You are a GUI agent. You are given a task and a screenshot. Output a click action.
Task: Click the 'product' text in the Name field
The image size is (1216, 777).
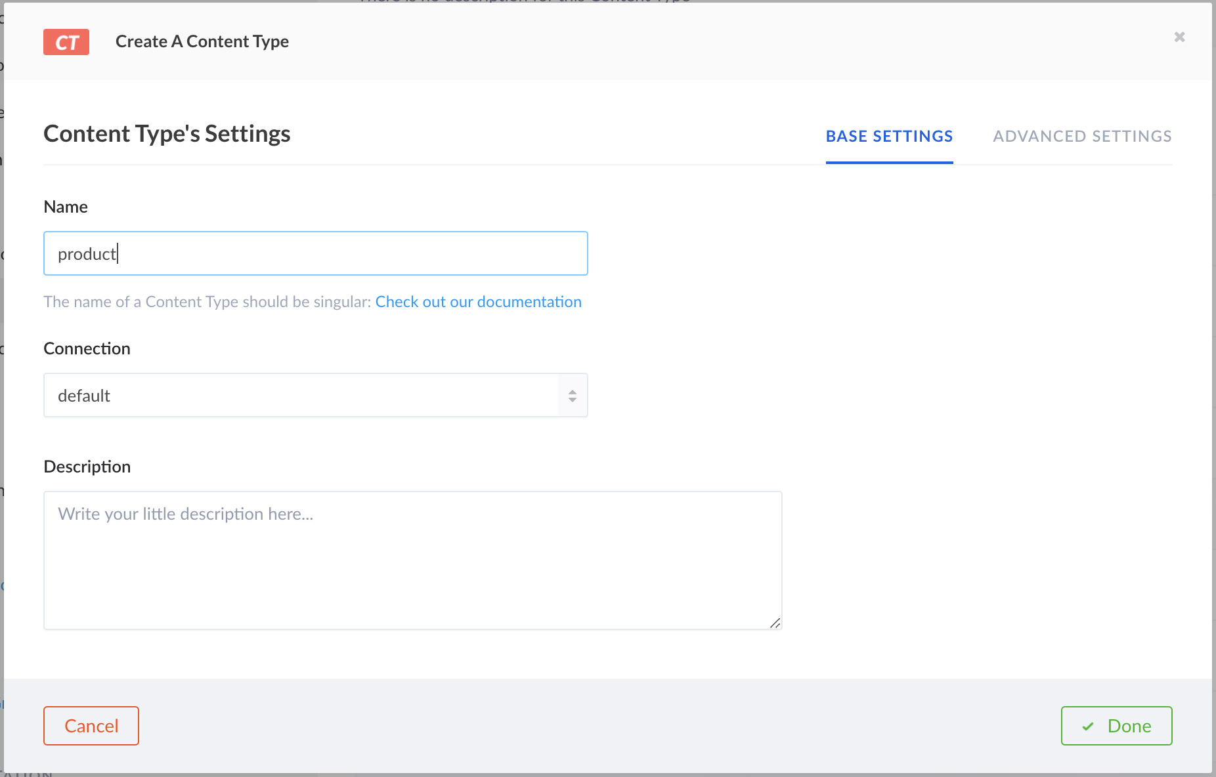87,253
